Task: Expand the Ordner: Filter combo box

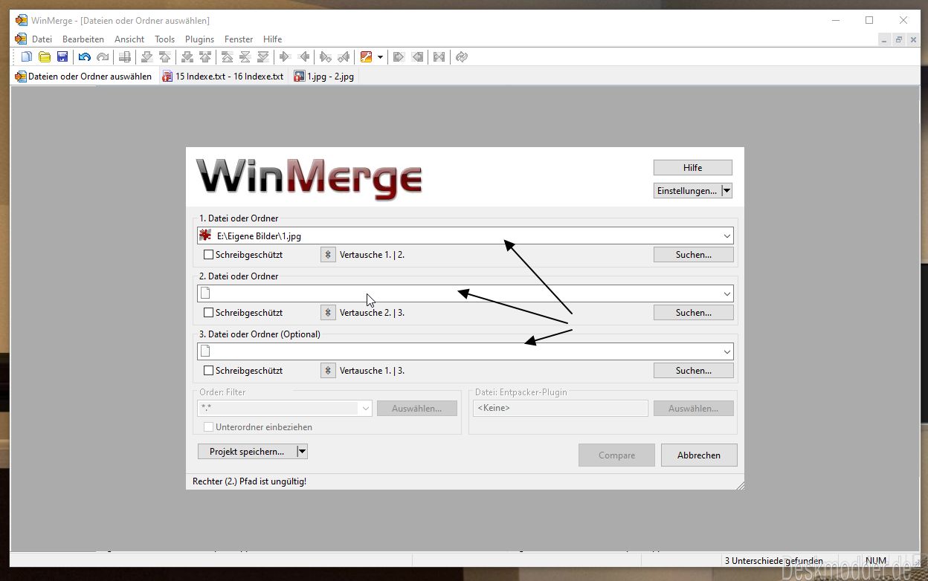Action: click(x=366, y=408)
